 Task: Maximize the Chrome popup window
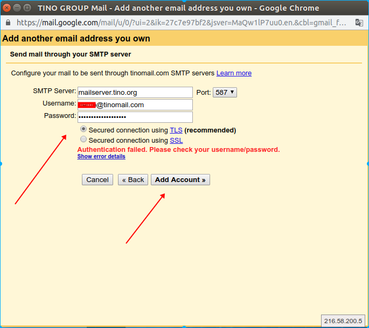[x=27, y=8]
